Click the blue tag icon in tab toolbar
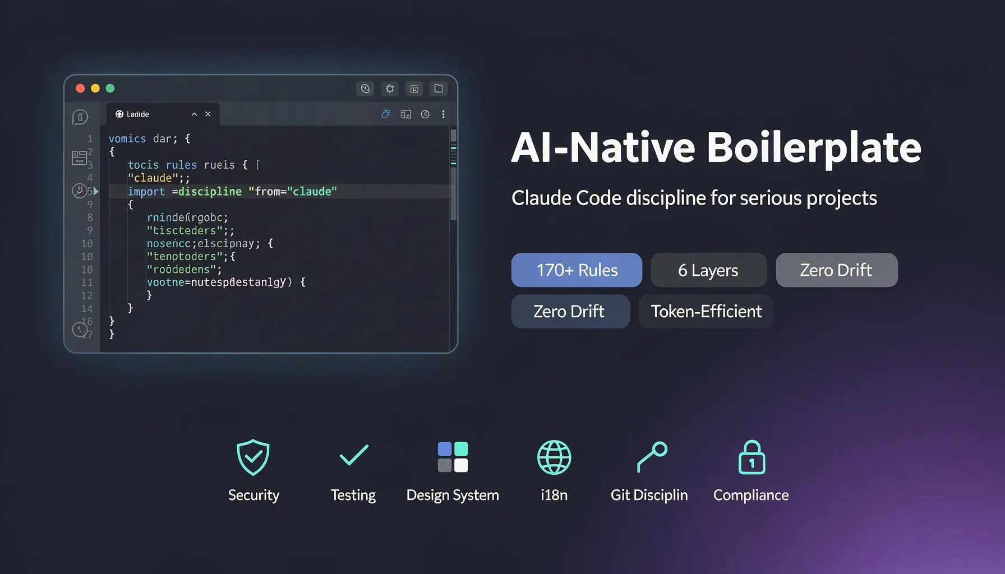The height and width of the screenshot is (574, 1005). (x=386, y=114)
